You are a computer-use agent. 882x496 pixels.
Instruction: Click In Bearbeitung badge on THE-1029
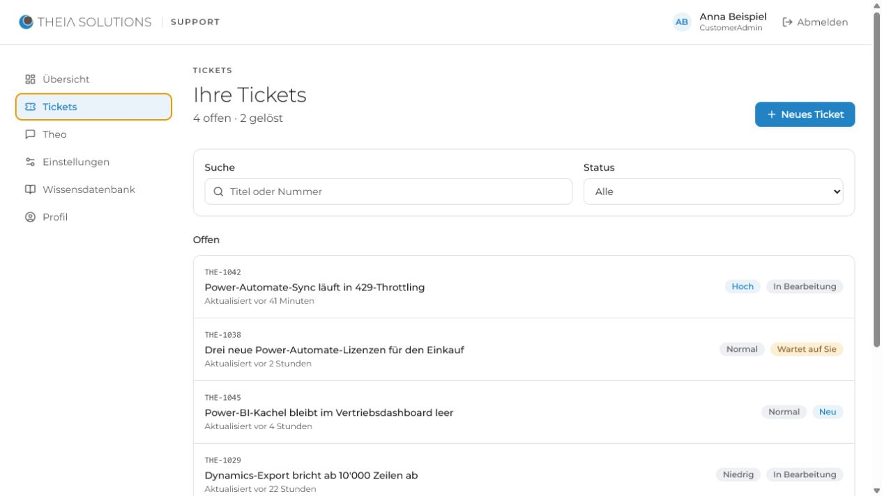click(805, 474)
